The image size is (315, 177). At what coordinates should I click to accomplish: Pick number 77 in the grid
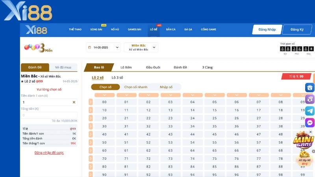pyautogui.click(x=259, y=159)
